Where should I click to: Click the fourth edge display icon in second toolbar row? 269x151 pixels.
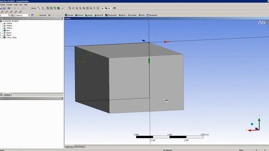click(x=16, y=12)
